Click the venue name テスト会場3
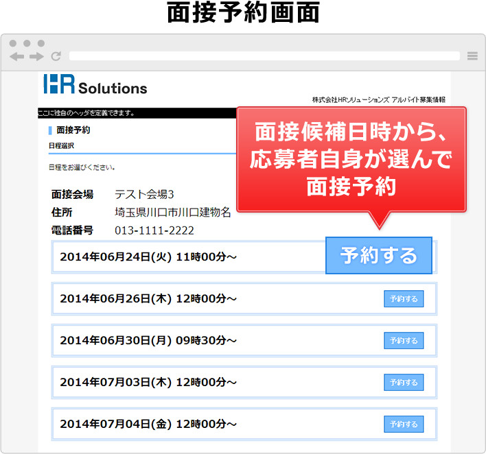The width and height of the screenshot is (486, 454). pyautogui.click(x=144, y=195)
